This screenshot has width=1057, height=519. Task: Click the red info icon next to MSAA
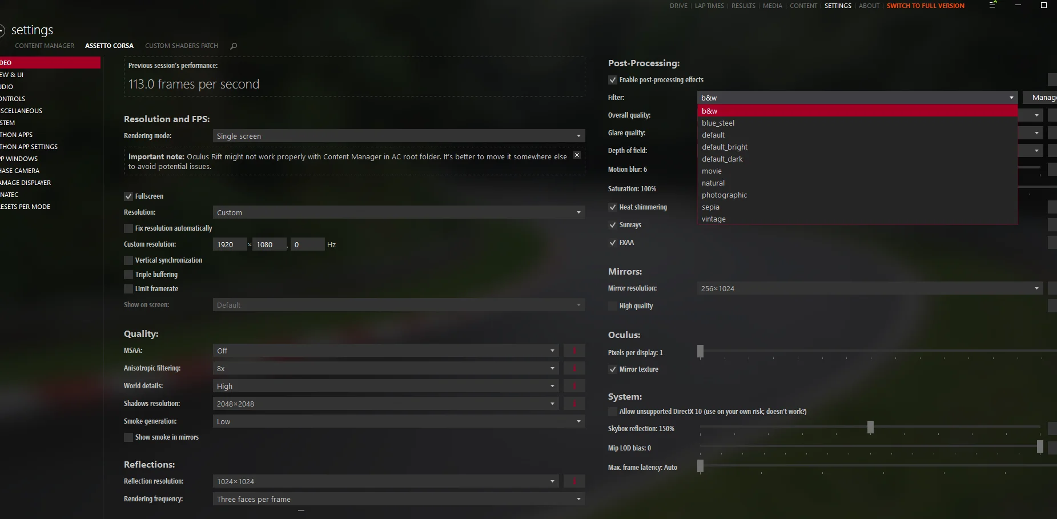coord(574,351)
